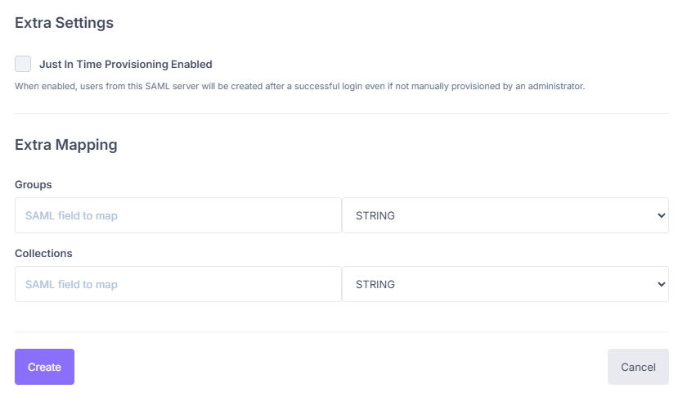Click the "Extra Settings" heading
Screen dimensions: 687x411
[x=64, y=23]
